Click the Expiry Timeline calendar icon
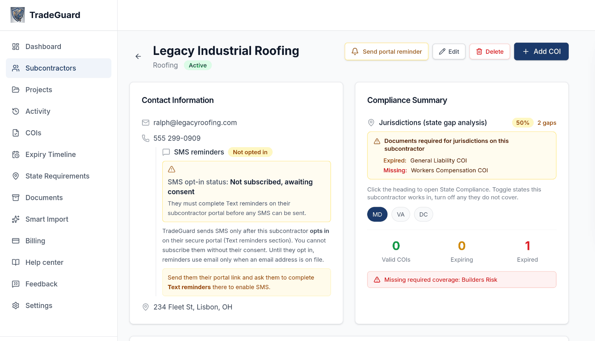595x341 pixels. tap(16, 155)
